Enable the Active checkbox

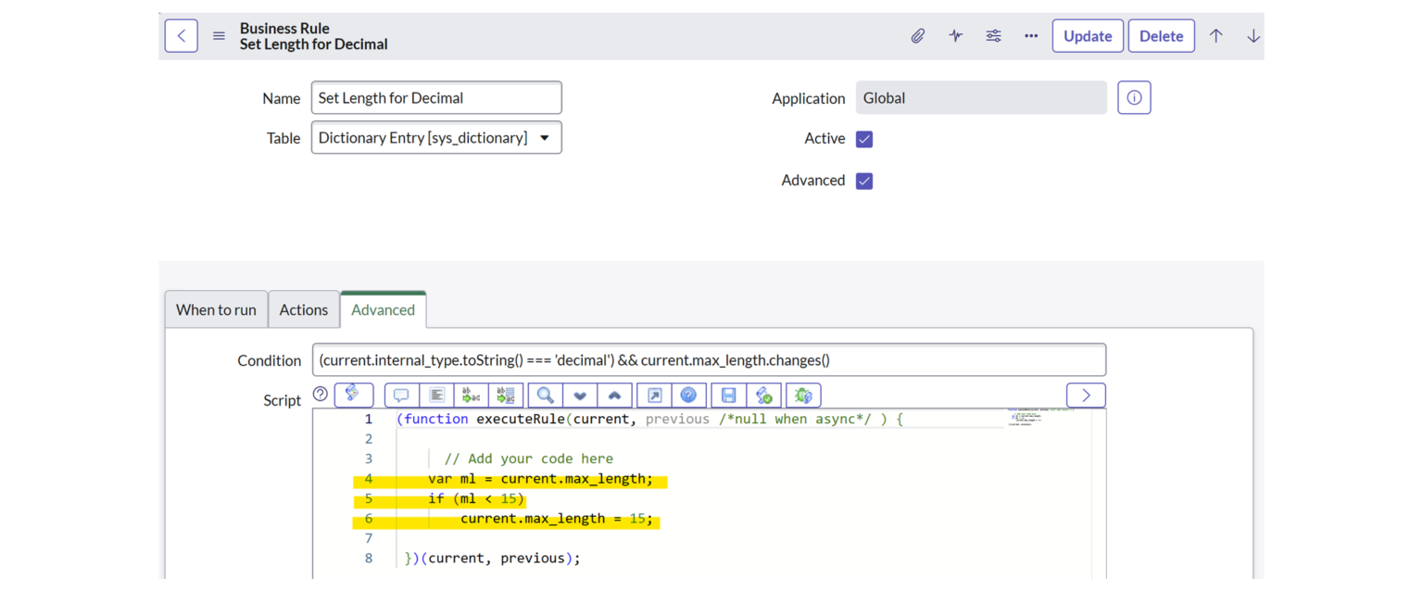(x=863, y=138)
